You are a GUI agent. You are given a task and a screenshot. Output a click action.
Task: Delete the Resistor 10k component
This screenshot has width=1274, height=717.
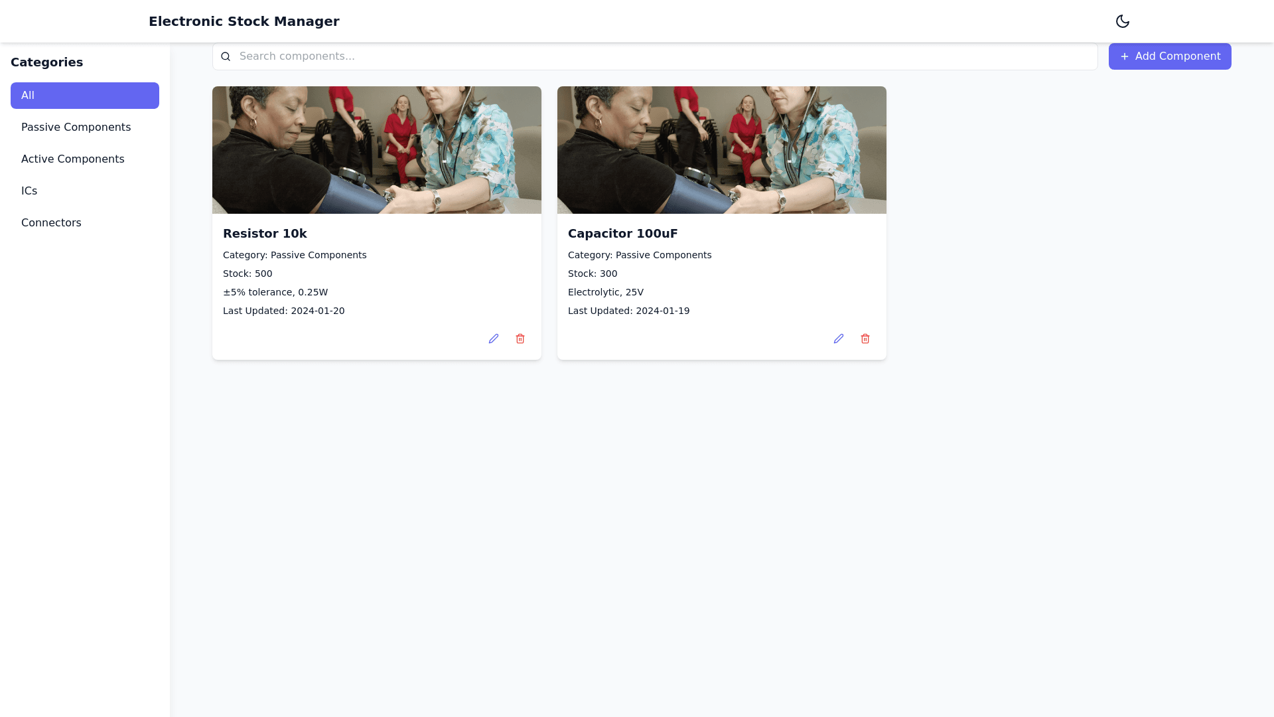520,339
